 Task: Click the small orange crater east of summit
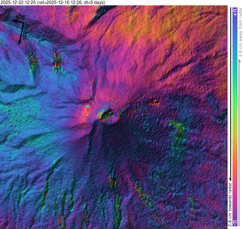pyautogui.click(x=154, y=101)
